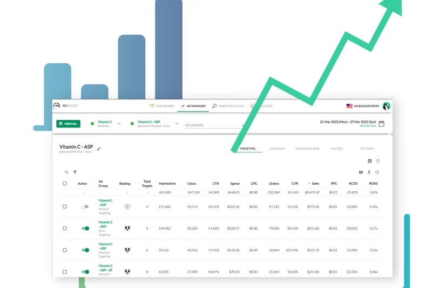Open the Vitamin C - ASP Keyword Targeting link
The image size is (432, 288).
(x=105, y=246)
